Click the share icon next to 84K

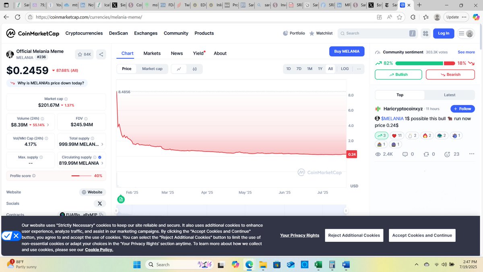pos(101,54)
